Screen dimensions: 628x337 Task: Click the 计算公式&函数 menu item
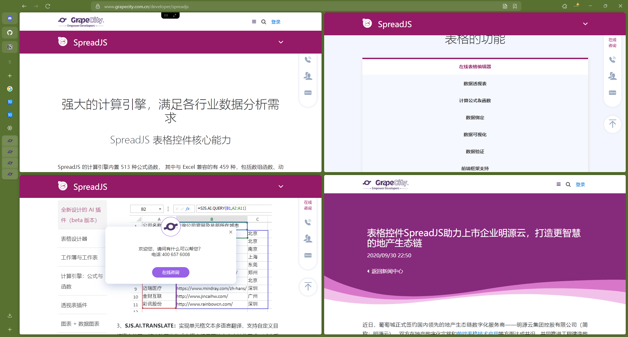pyautogui.click(x=475, y=101)
